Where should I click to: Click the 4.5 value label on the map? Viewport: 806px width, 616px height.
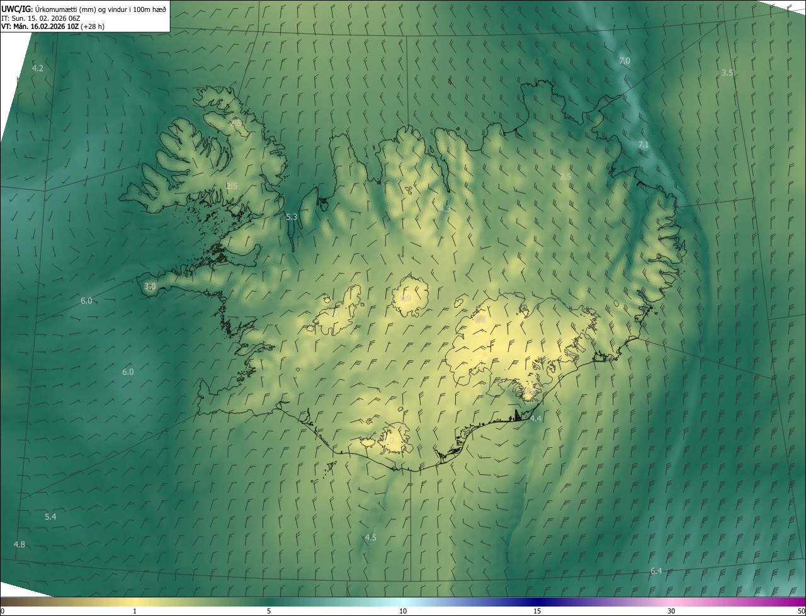click(370, 538)
